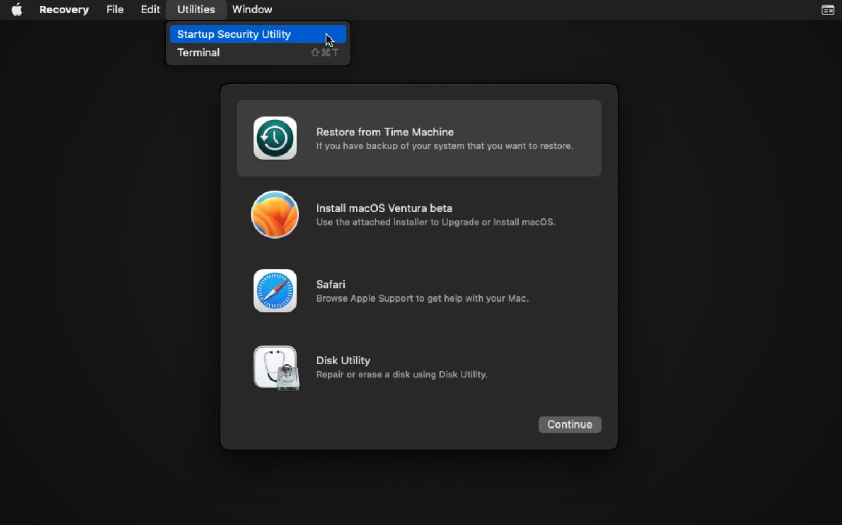Select the Safari support option
842x525 pixels.
[x=419, y=290]
